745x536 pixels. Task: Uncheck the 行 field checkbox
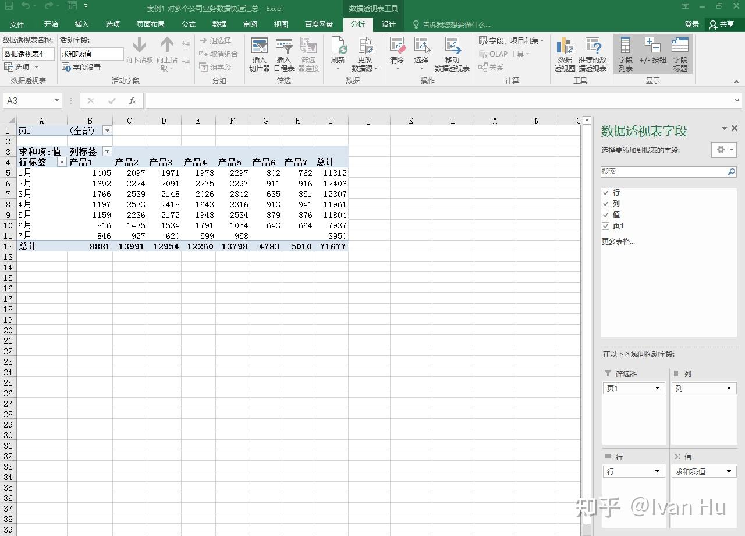pos(606,193)
